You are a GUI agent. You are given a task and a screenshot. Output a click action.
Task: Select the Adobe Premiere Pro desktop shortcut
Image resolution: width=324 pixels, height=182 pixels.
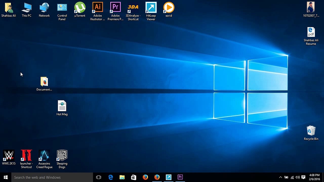click(115, 12)
